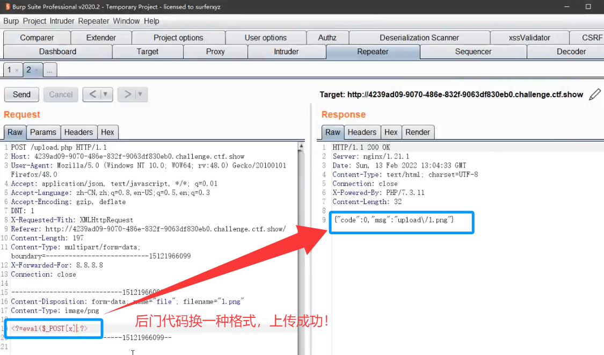Open the Project options tab
The image size is (604, 355).
[x=178, y=38]
